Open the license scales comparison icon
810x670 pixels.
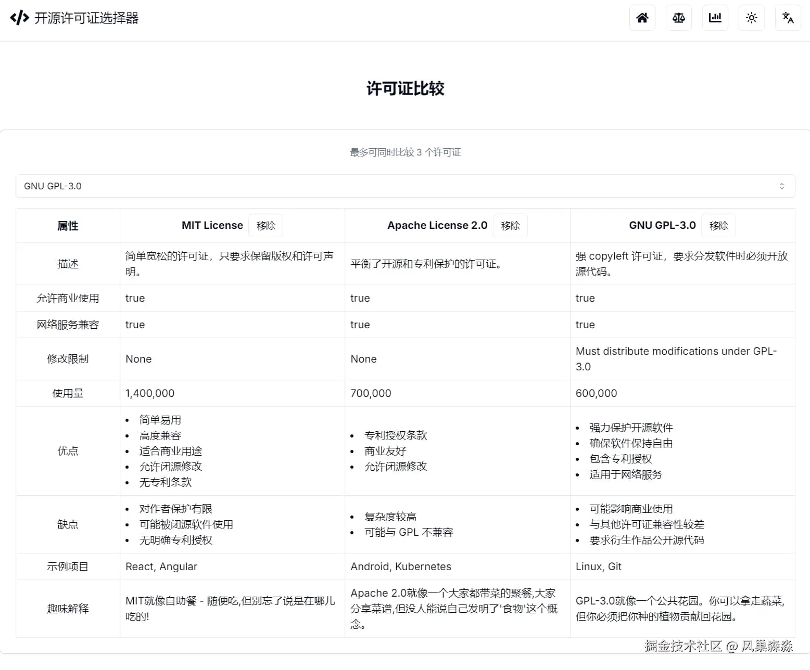pos(678,17)
